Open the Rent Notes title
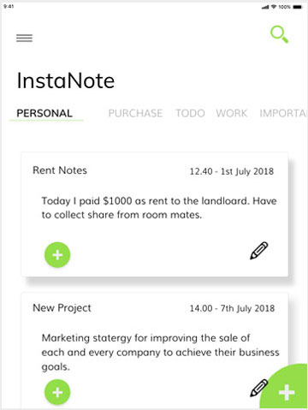Screen dimensions: 308x410 pos(60,170)
